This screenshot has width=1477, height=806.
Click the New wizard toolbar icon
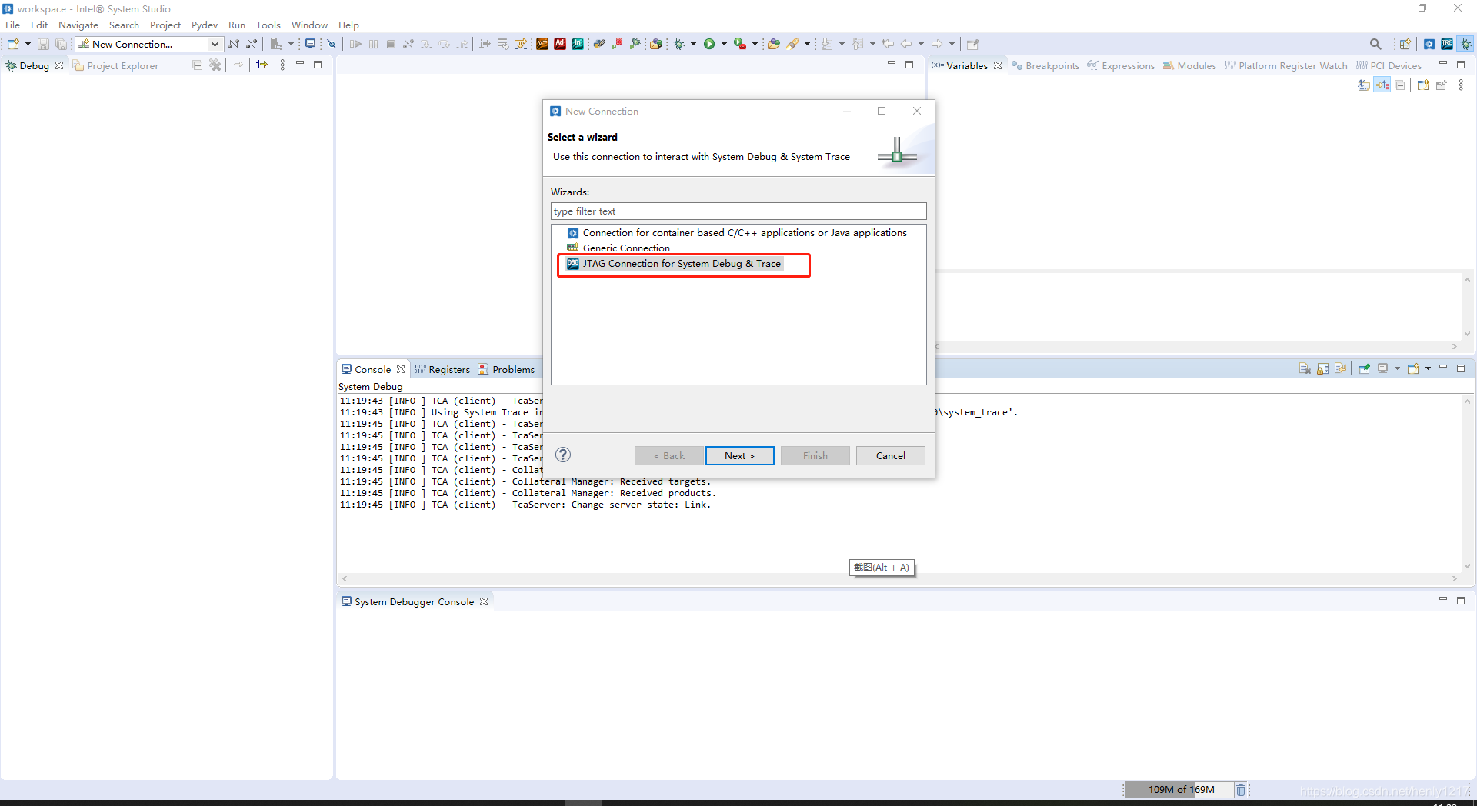(x=13, y=44)
